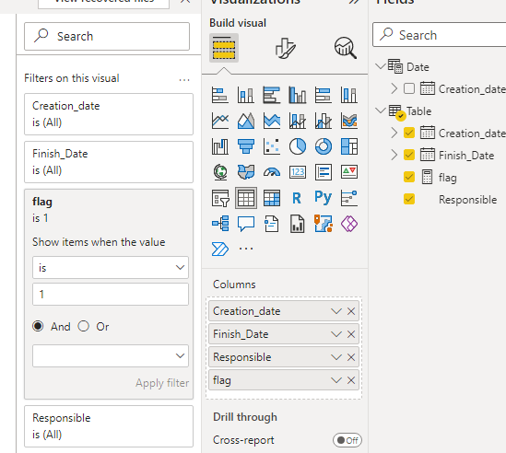This screenshot has height=453, width=506.
Task: Open Creation_date filter card
Action: click(x=109, y=114)
